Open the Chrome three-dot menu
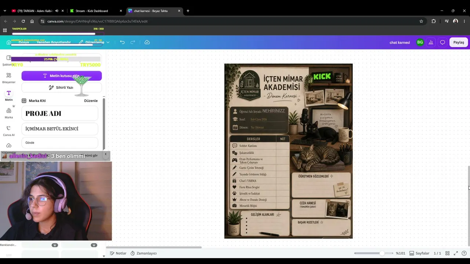This screenshot has height=264, width=470. [x=464, y=21]
